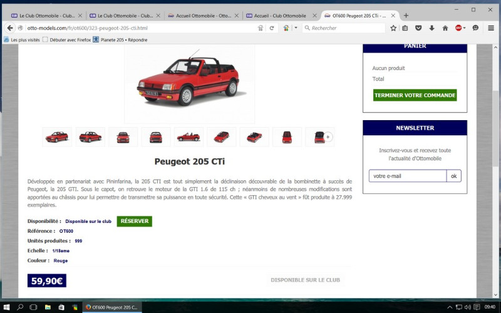Advance thumbnail gallery with next arrow
Screen dimensions: 501x313
[x=328, y=137]
